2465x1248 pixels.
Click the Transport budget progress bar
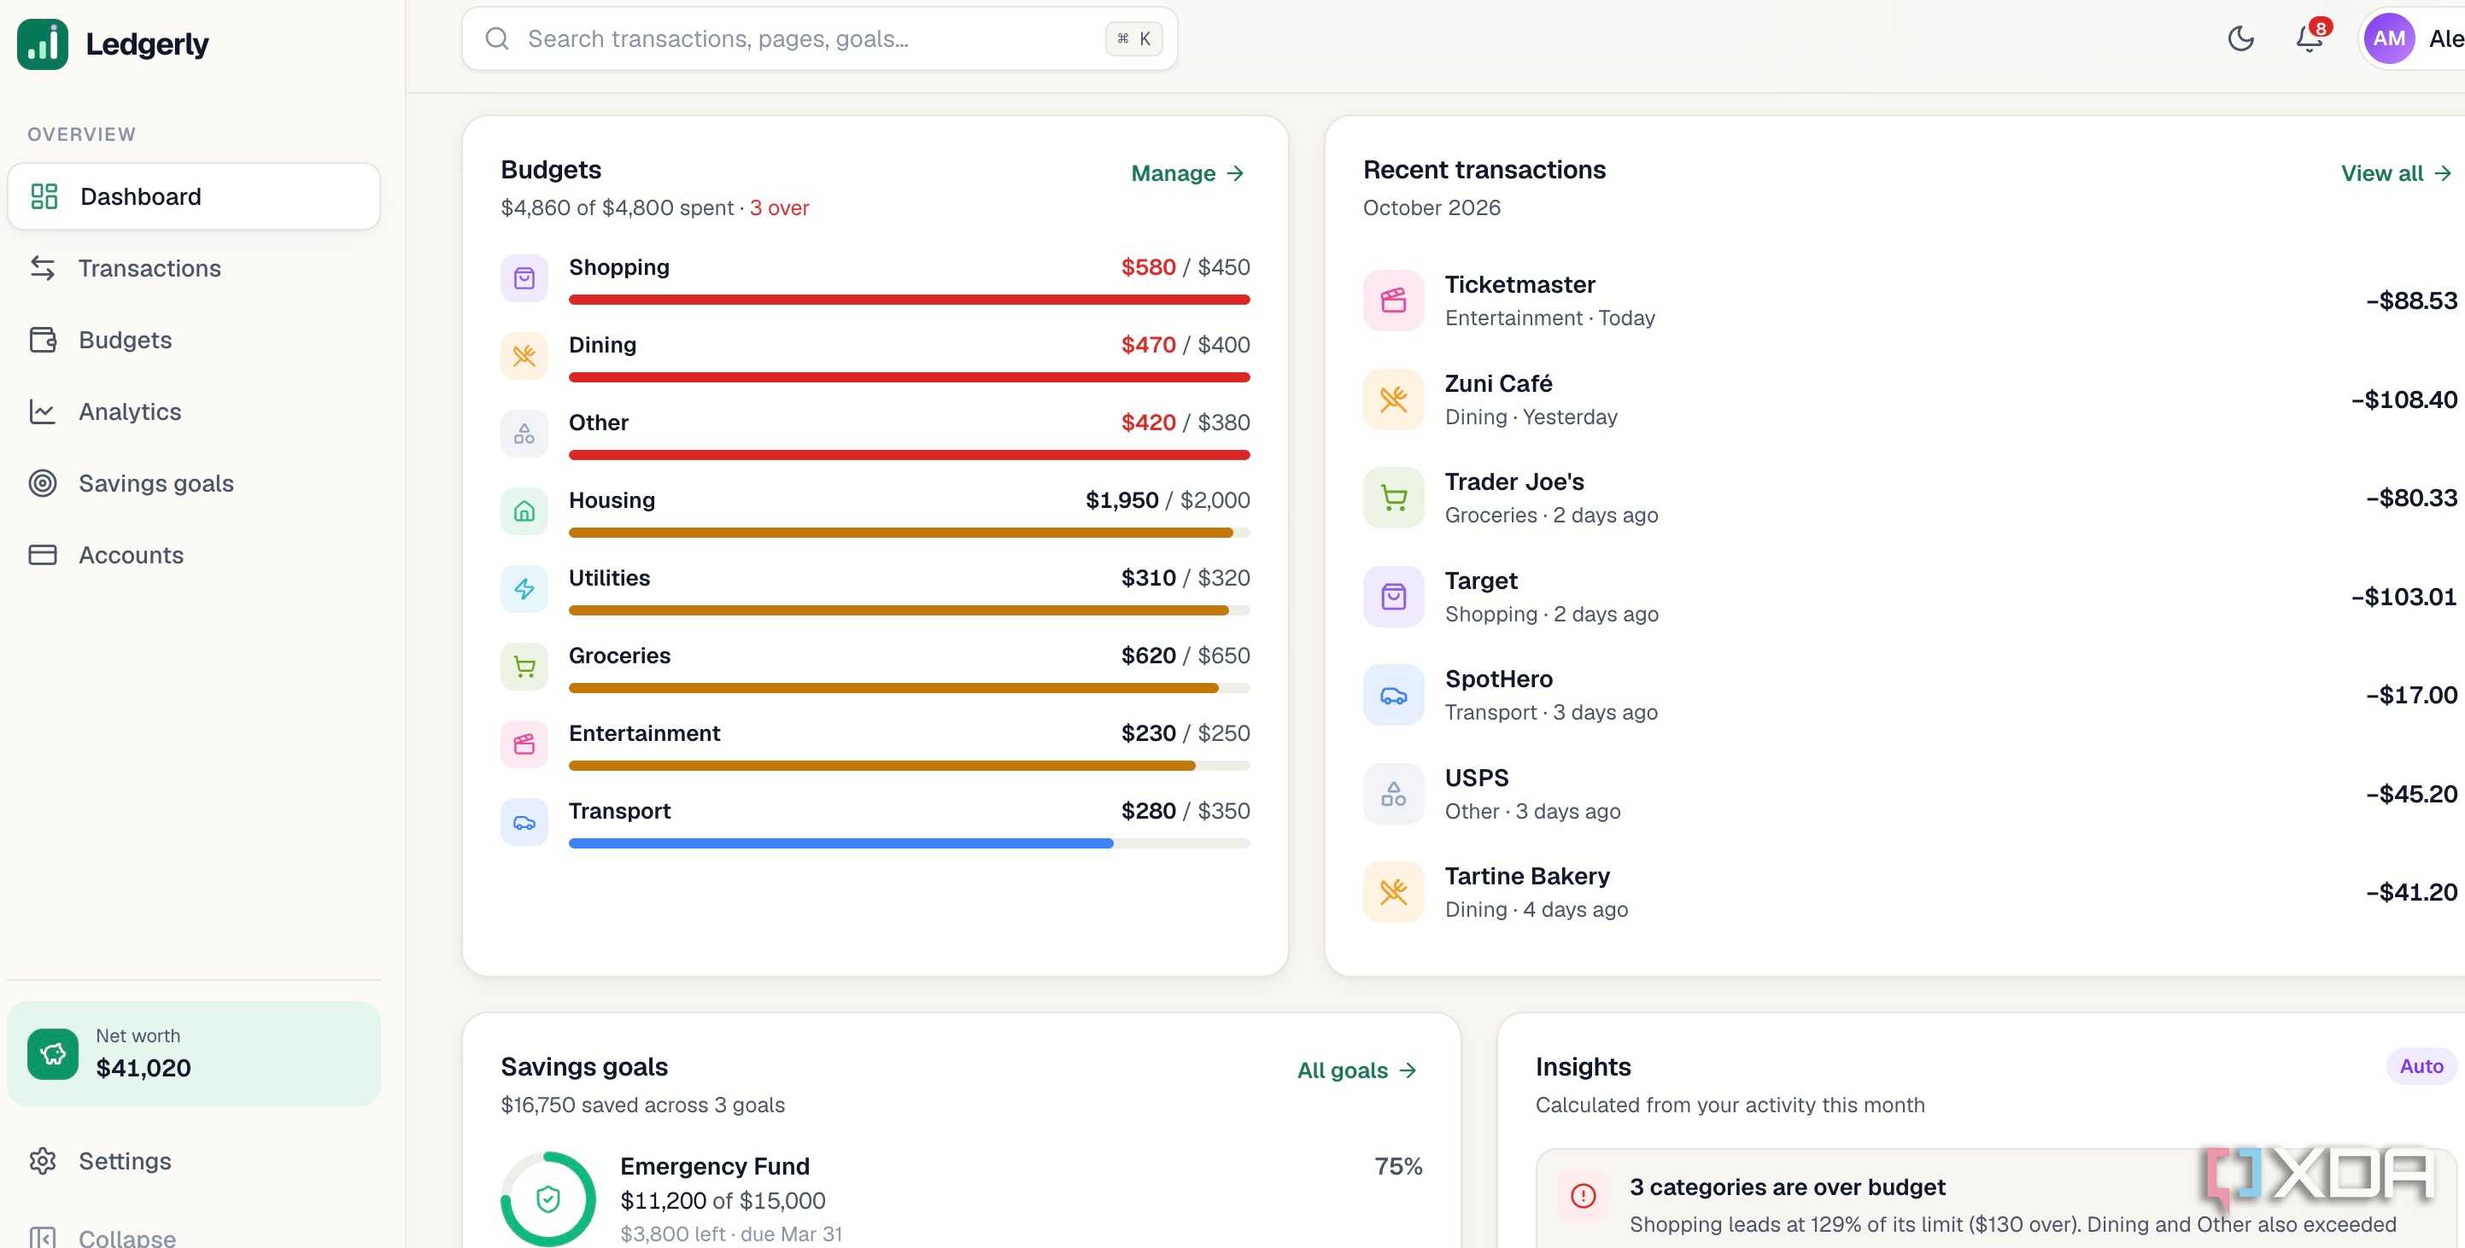909,843
